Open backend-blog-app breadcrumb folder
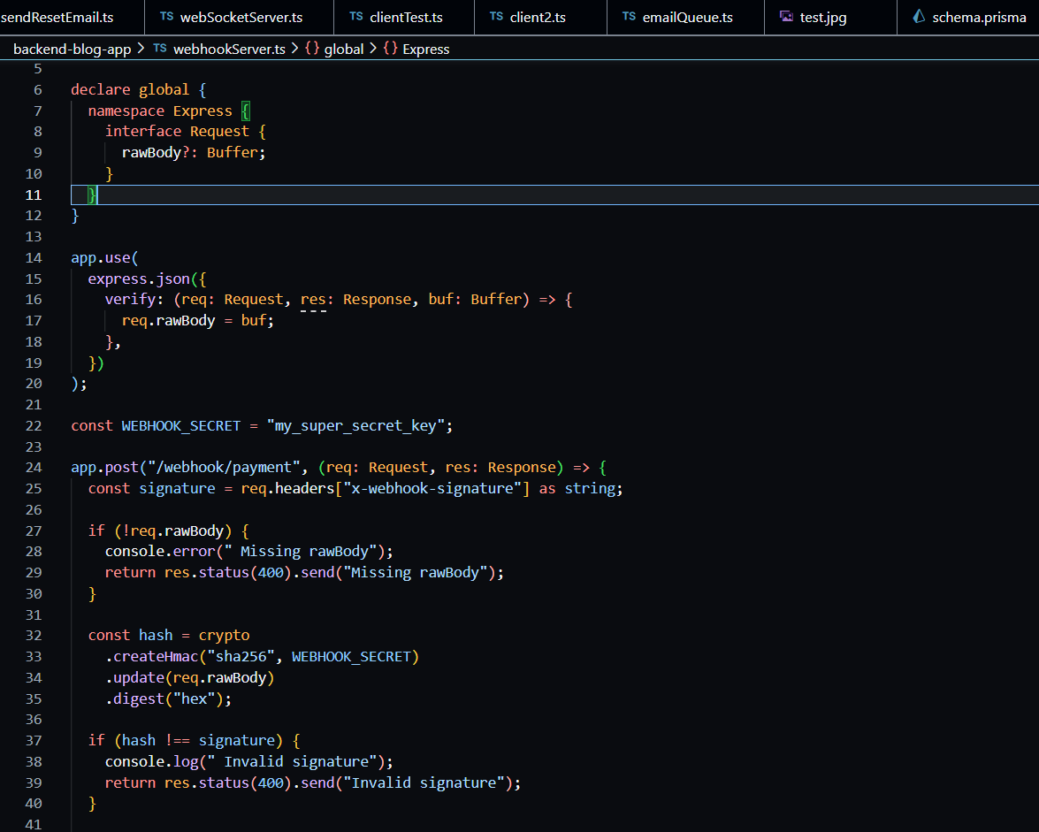 [x=73, y=49]
